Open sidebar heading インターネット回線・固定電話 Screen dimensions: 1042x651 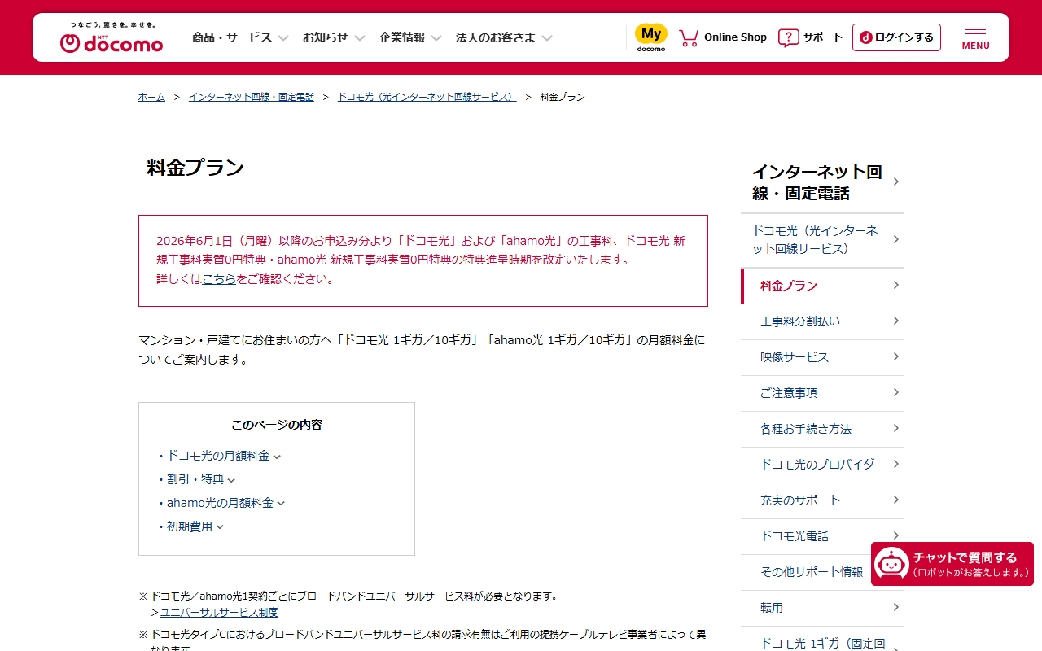pos(822,182)
